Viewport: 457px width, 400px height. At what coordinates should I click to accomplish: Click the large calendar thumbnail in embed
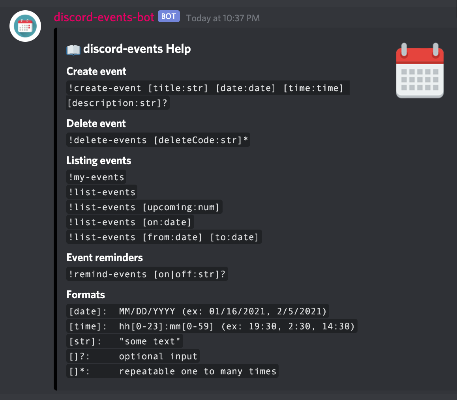pos(420,70)
